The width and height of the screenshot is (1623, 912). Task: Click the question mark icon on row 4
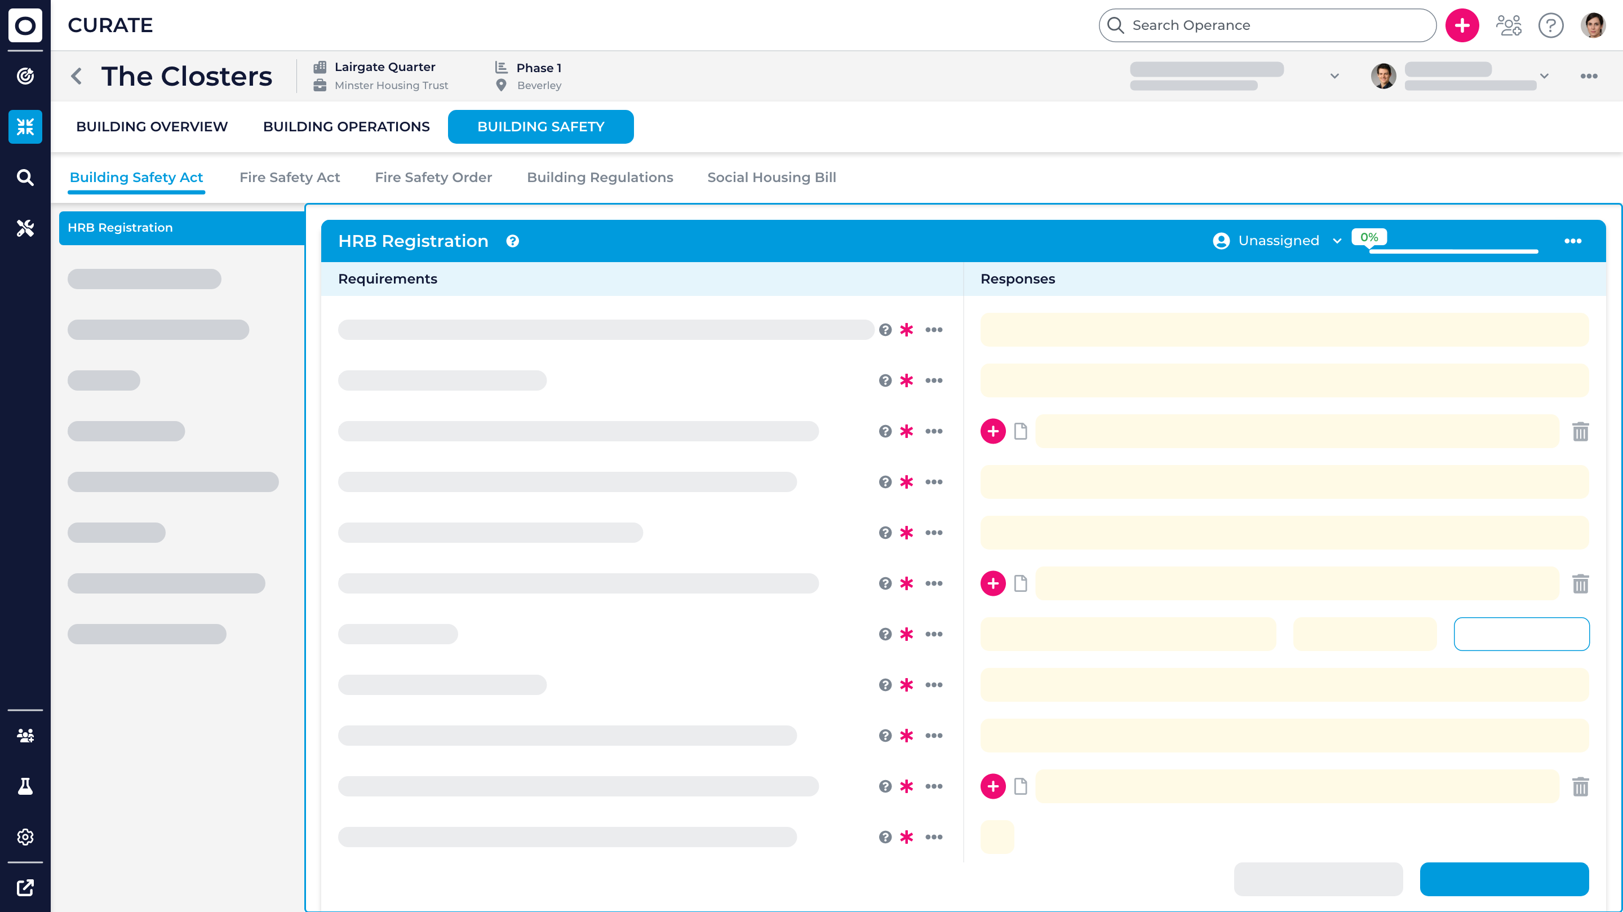point(884,481)
